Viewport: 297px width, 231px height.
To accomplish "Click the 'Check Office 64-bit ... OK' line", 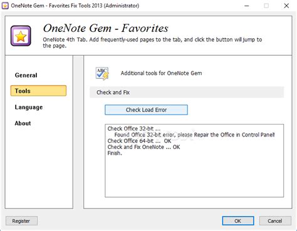I will [x=139, y=141].
